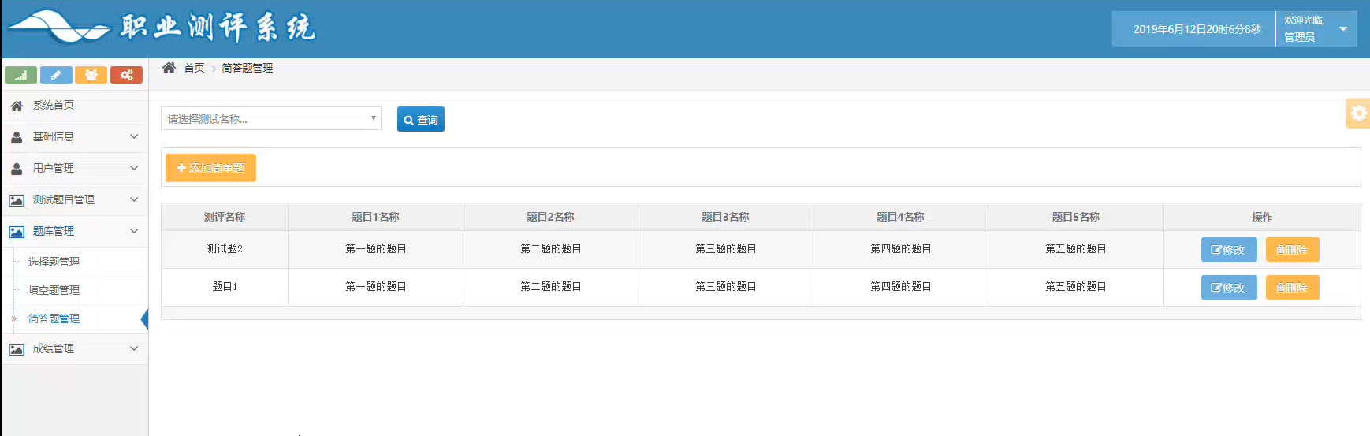
Task: Click 第一题的题目 in 测试题2 row
Action: (375, 249)
